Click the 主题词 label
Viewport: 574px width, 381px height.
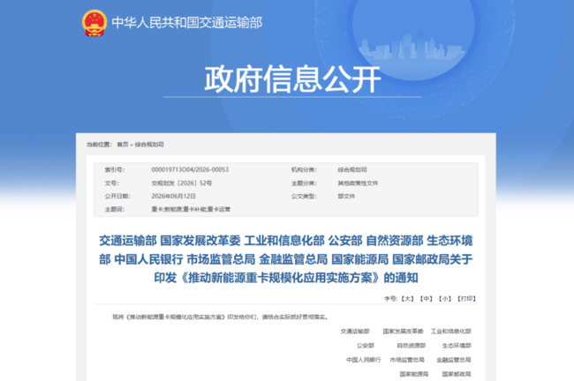[115, 210]
